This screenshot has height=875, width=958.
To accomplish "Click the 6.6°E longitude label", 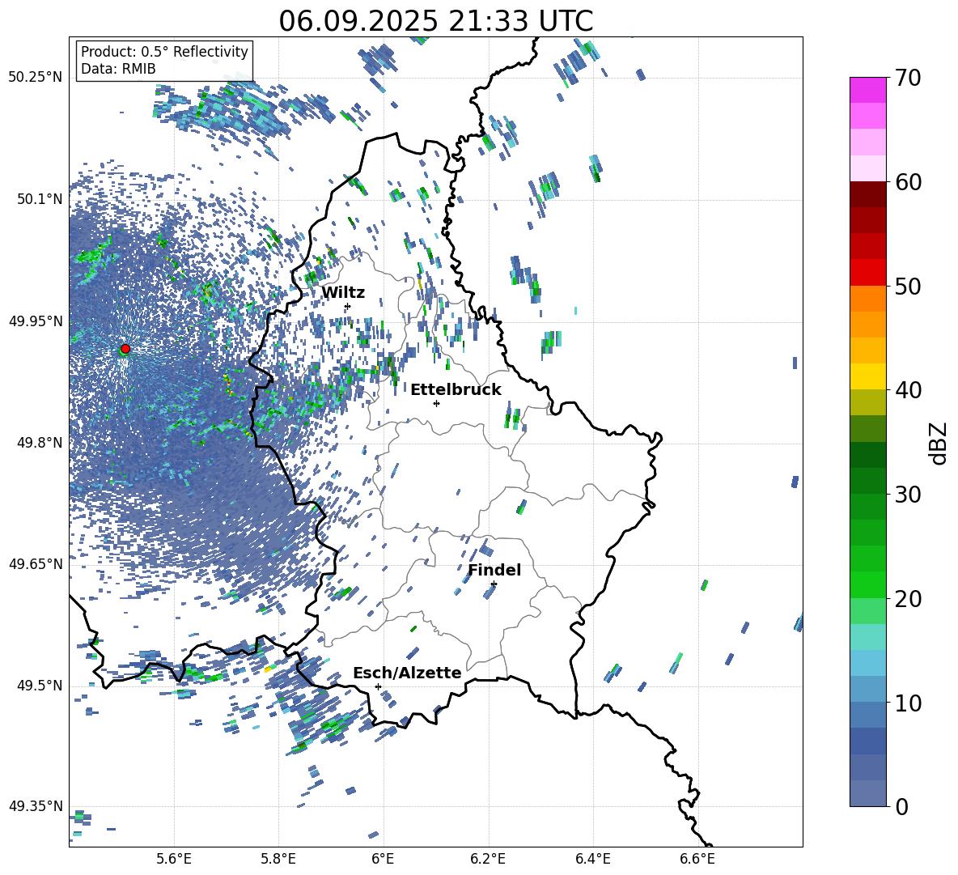I will click(697, 859).
